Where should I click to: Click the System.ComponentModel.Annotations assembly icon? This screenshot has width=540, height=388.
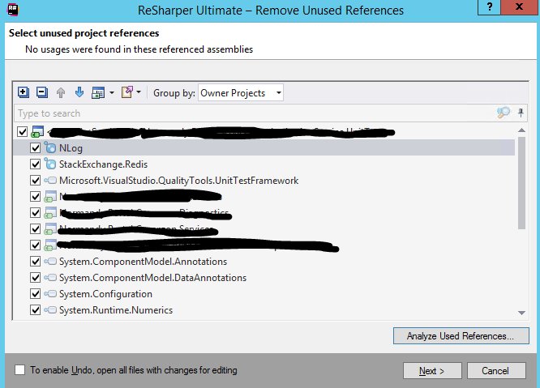point(50,262)
